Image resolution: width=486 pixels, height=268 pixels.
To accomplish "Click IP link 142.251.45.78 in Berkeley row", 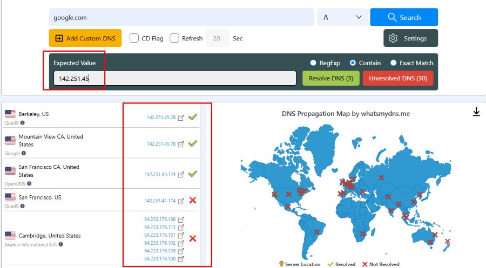I will point(161,118).
